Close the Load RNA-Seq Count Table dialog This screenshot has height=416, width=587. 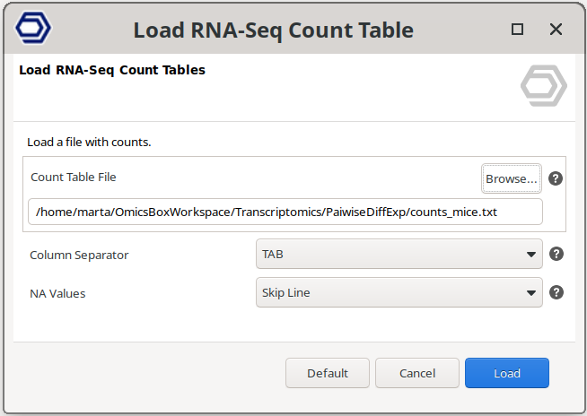(x=556, y=30)
